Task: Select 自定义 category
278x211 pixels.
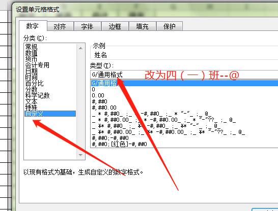Action: coord(50,114)
